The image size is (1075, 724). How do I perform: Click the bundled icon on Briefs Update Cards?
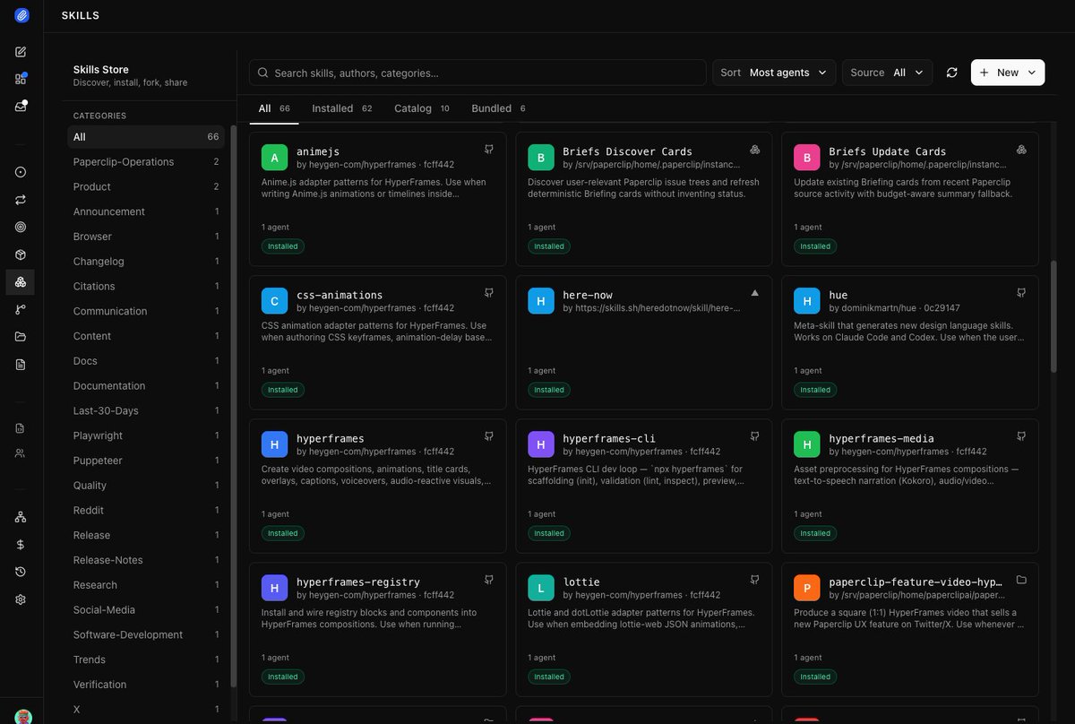(x=1021, y=149)
